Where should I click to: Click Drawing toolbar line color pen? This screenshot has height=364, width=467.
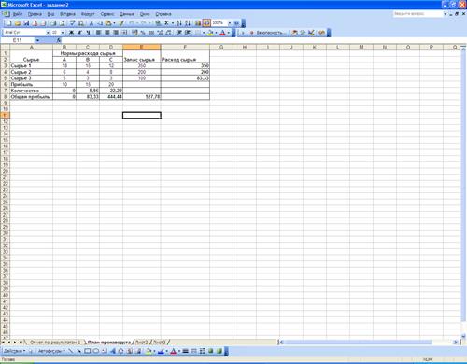[161, 351]
